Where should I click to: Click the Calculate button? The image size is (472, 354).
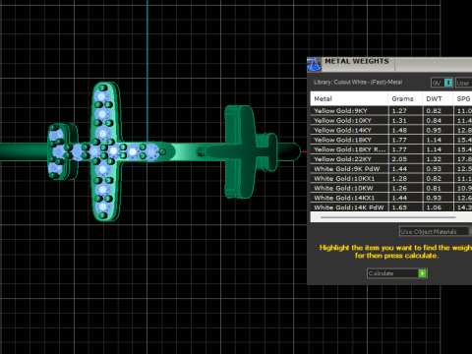tap(397, 273)
